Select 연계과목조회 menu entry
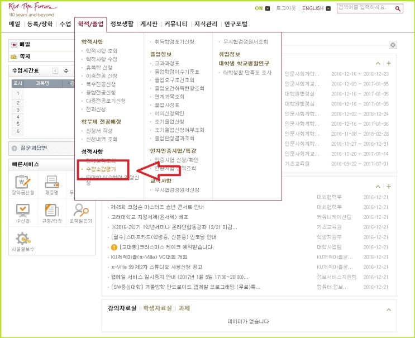Image resolution: width=415 pixels, height=338 pixels. (169, 97)
